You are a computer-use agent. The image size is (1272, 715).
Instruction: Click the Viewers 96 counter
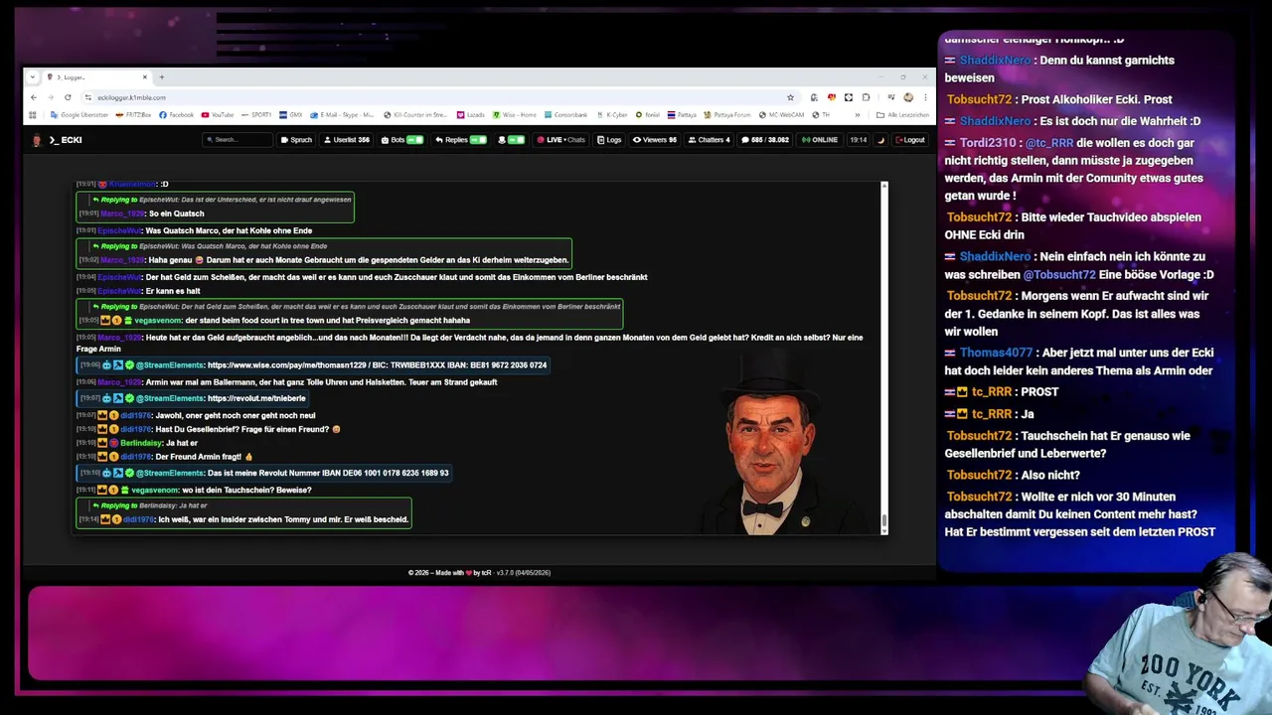(655, 140)
